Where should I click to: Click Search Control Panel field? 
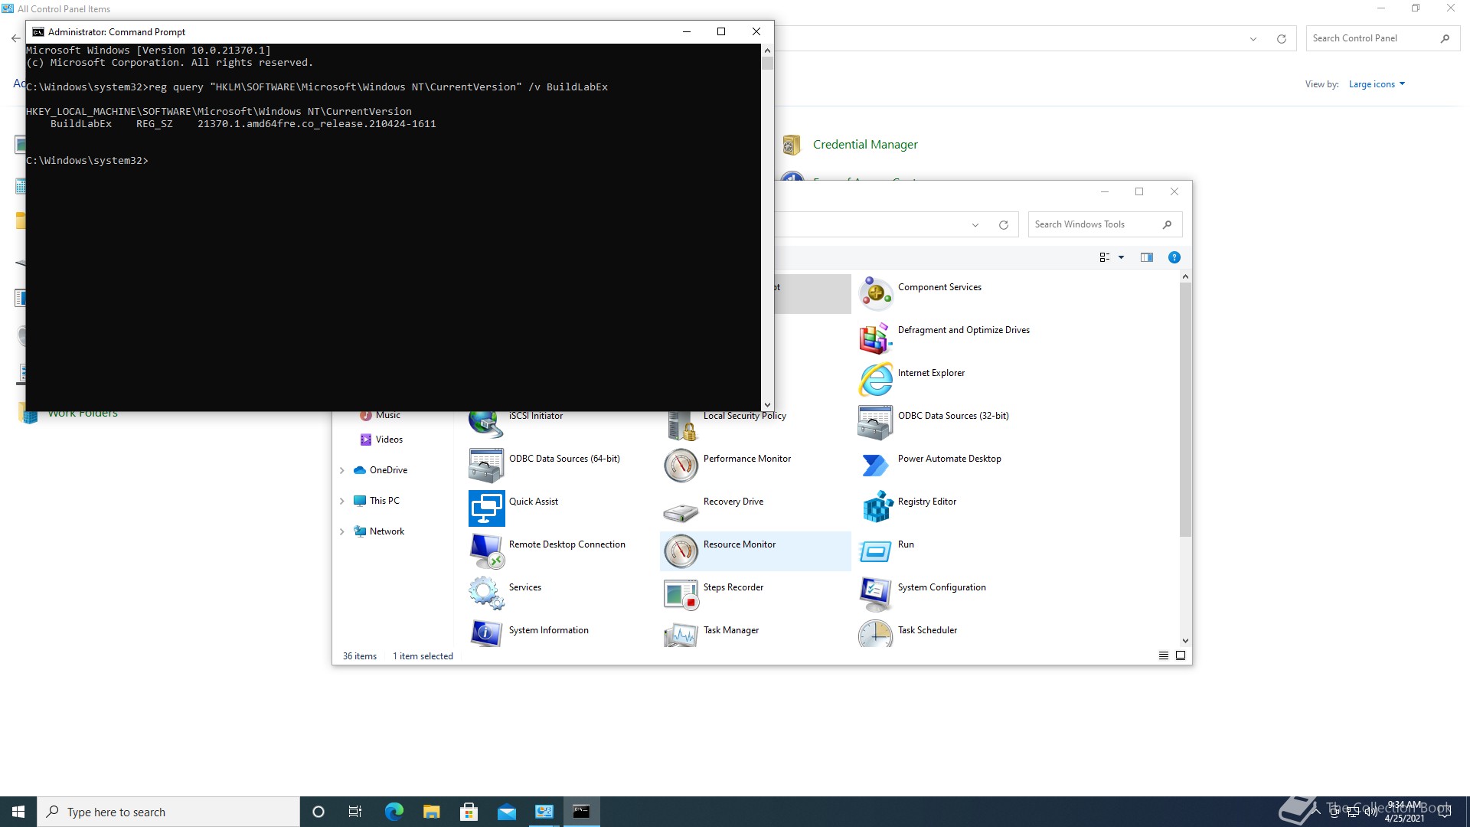pyautogui.click(x=1382, y=38)
